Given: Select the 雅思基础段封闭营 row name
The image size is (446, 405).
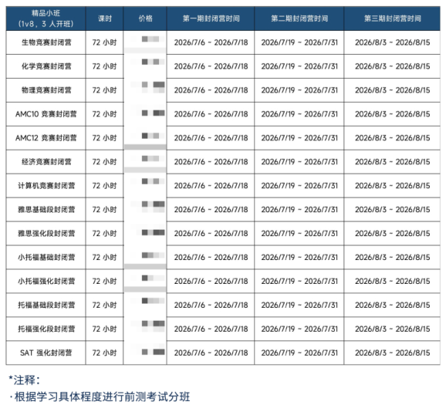Looking at the screenshot, I should tap(46, 210).
